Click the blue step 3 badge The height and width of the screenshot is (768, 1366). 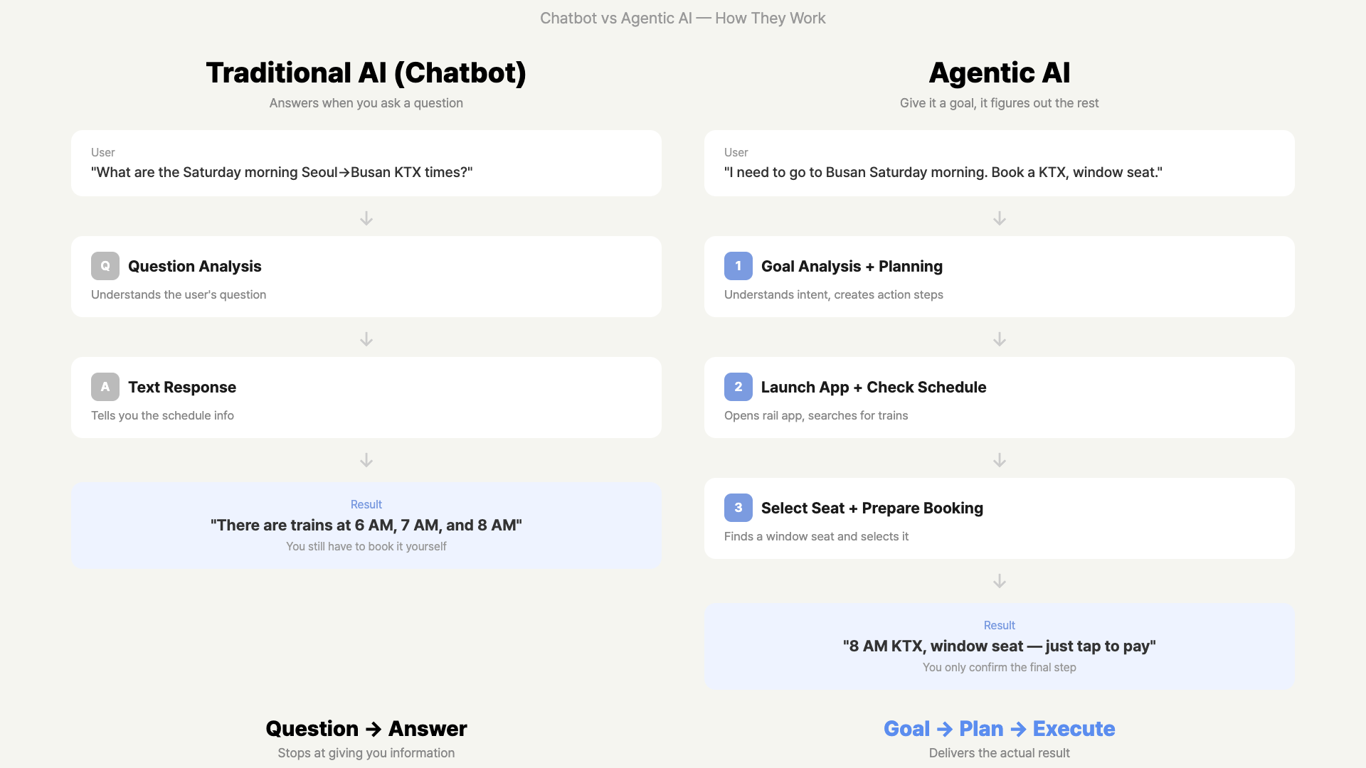pyautogui.click(x=738, y=508)
